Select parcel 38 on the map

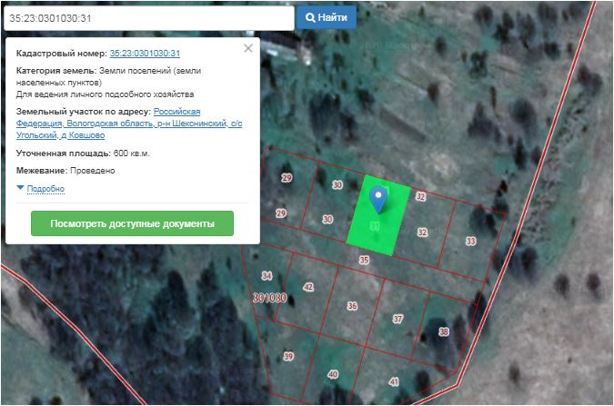click(443, 332)
